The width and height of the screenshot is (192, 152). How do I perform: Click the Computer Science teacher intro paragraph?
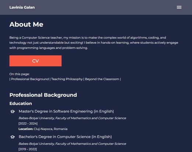click(x=94, y=43)
